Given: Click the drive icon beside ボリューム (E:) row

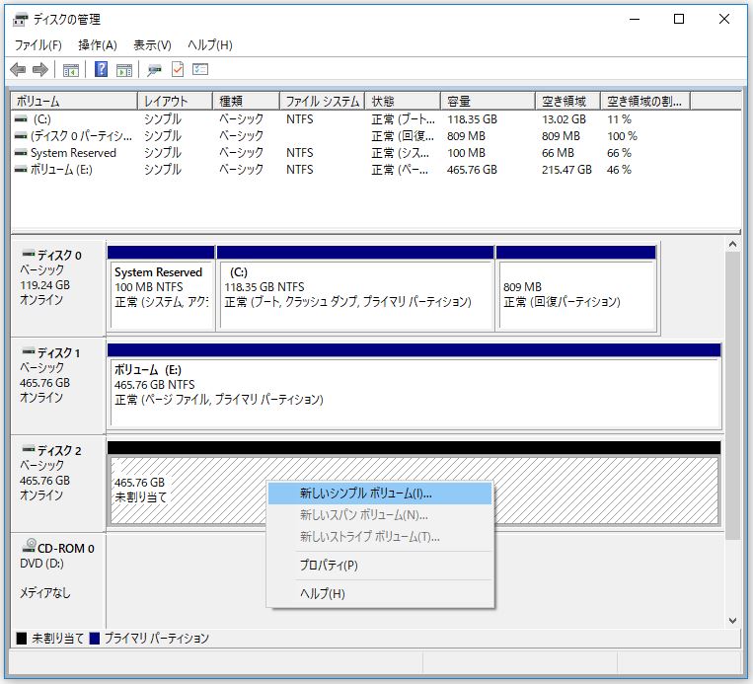Looking at the screenshot, I should point(21,169).
